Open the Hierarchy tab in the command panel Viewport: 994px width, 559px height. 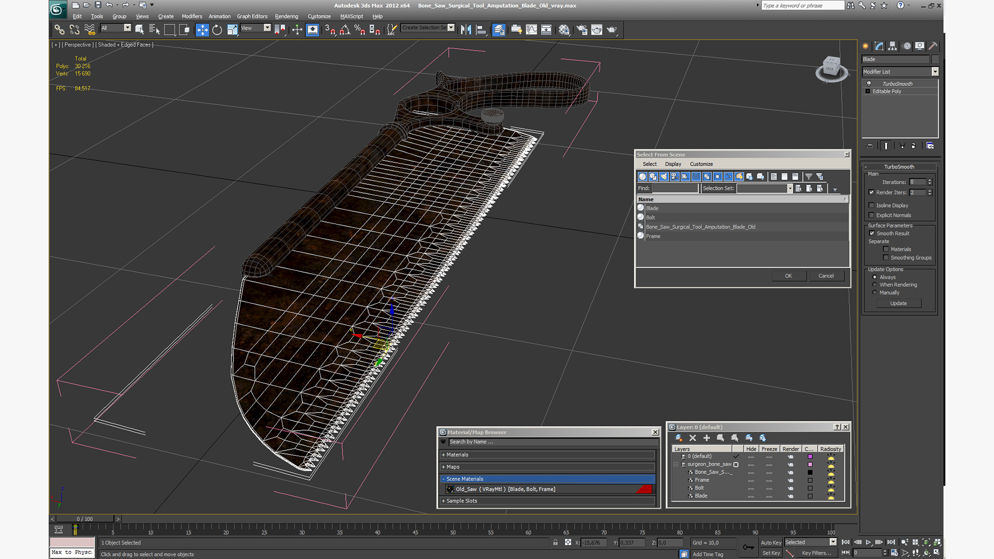(x=893, y=46)
